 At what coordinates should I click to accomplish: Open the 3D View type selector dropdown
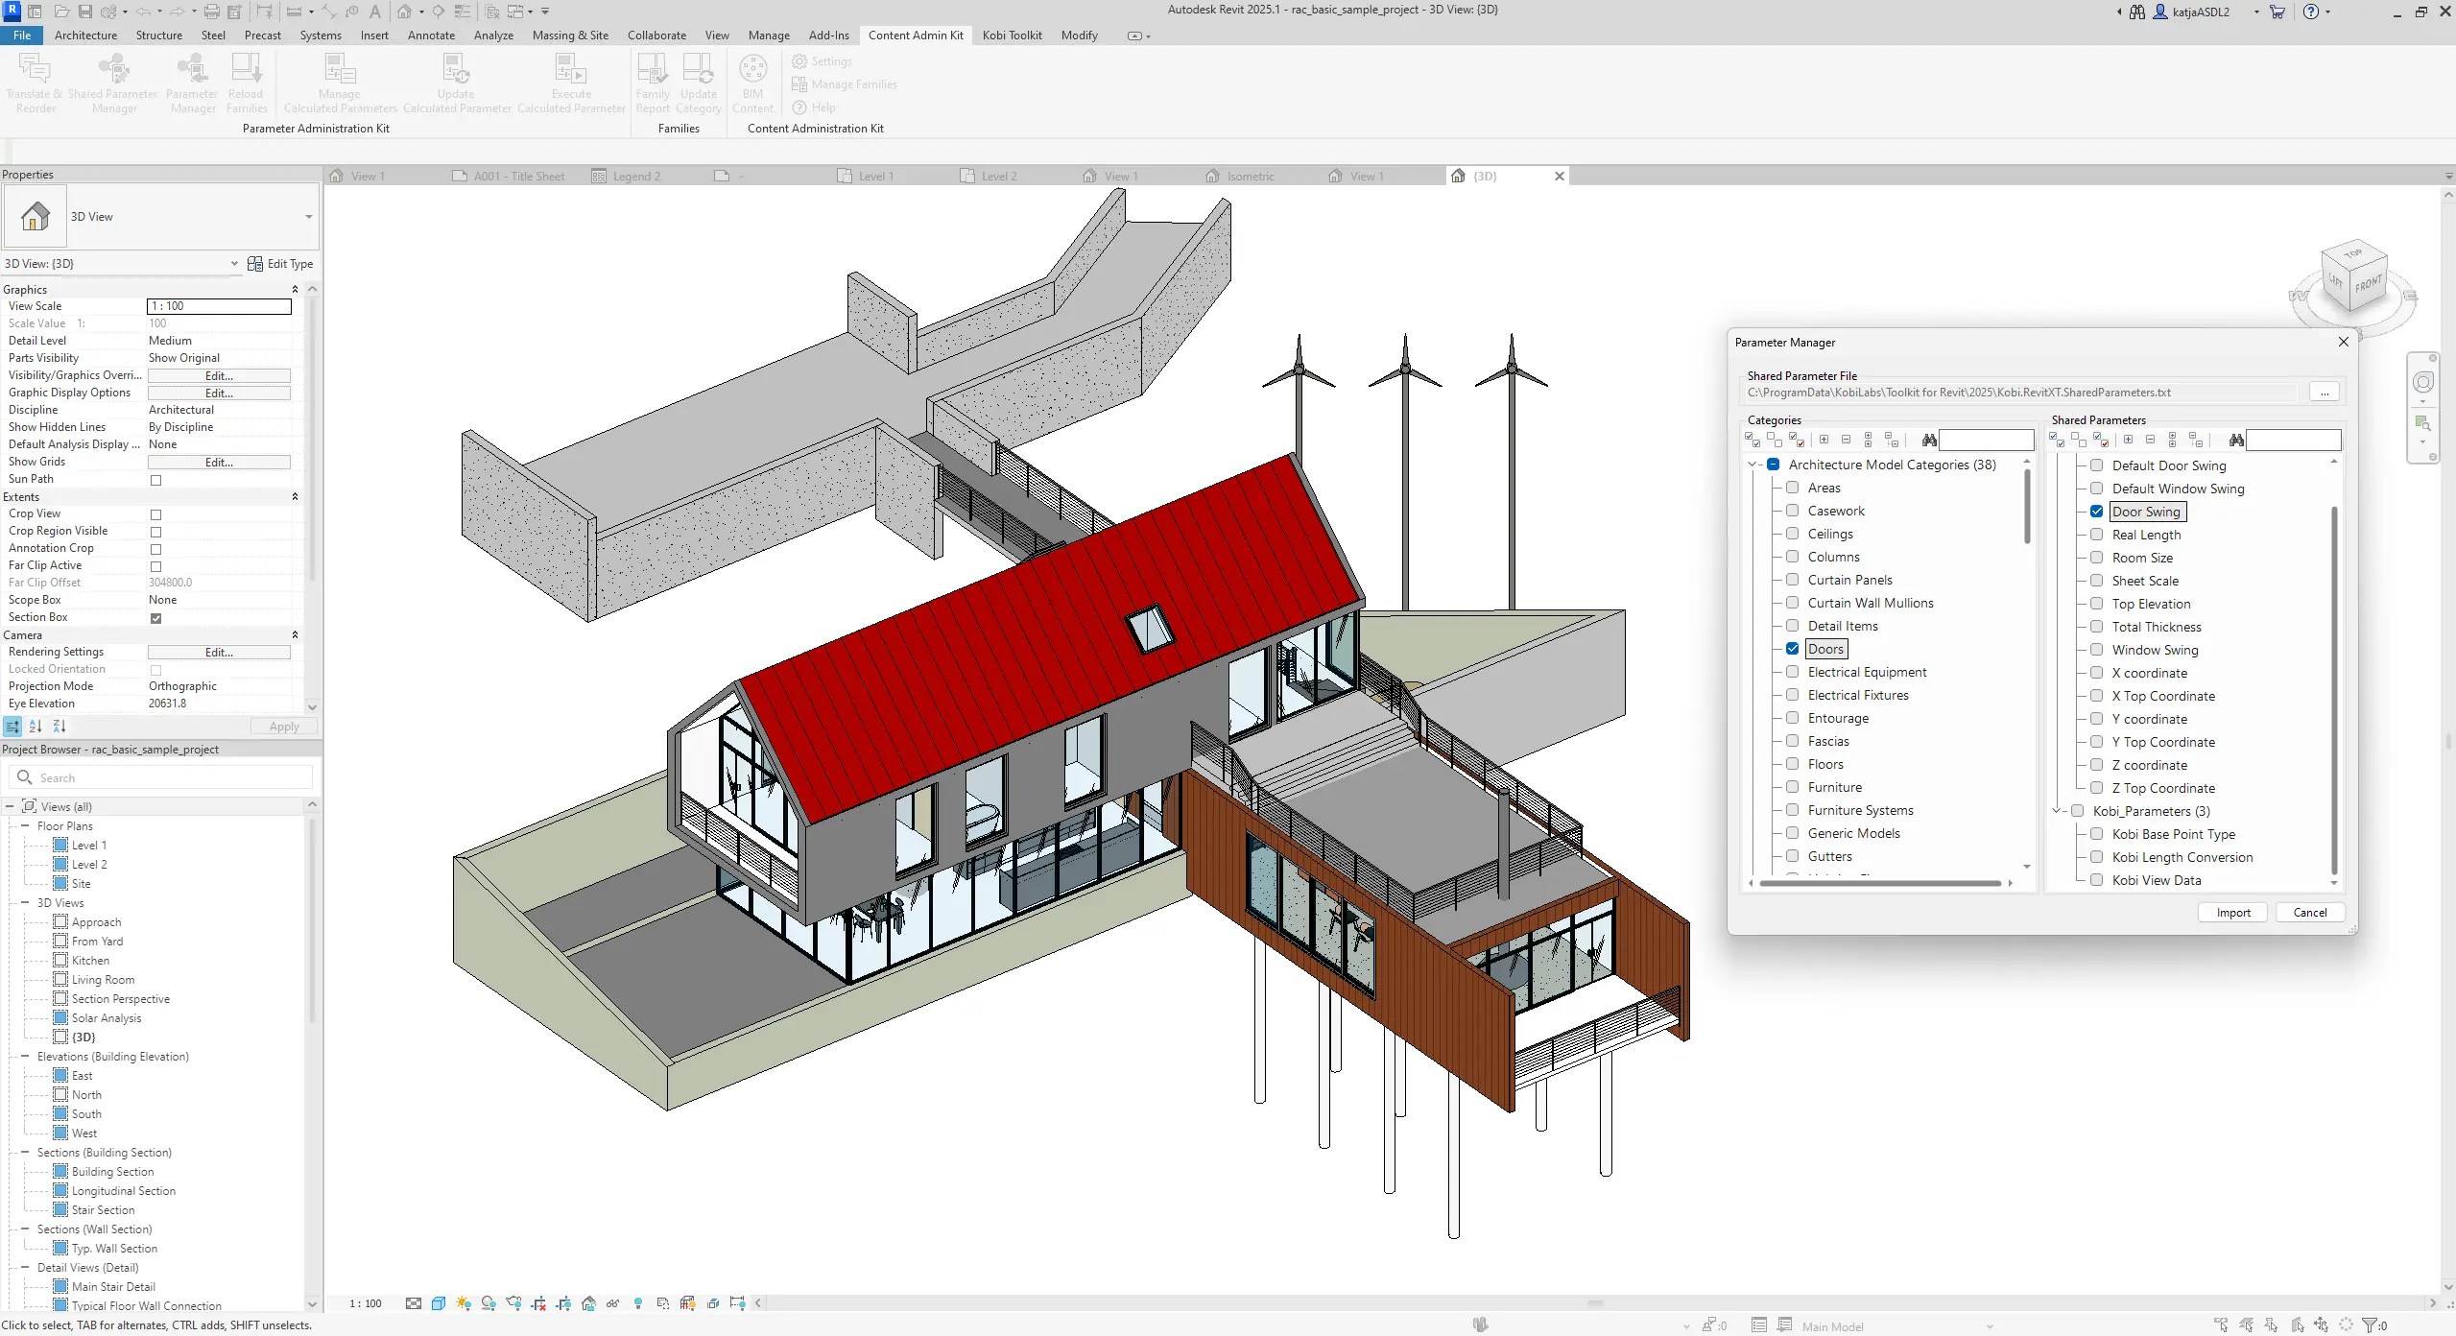point(308,217)
